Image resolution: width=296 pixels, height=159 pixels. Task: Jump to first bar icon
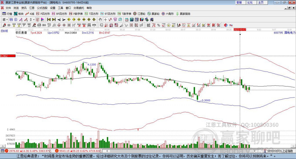49,20
